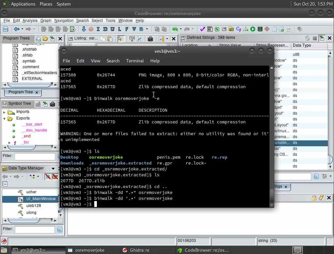
Task: Open Bookmarks with the purple checkmark icon
Action: [202, 29]
